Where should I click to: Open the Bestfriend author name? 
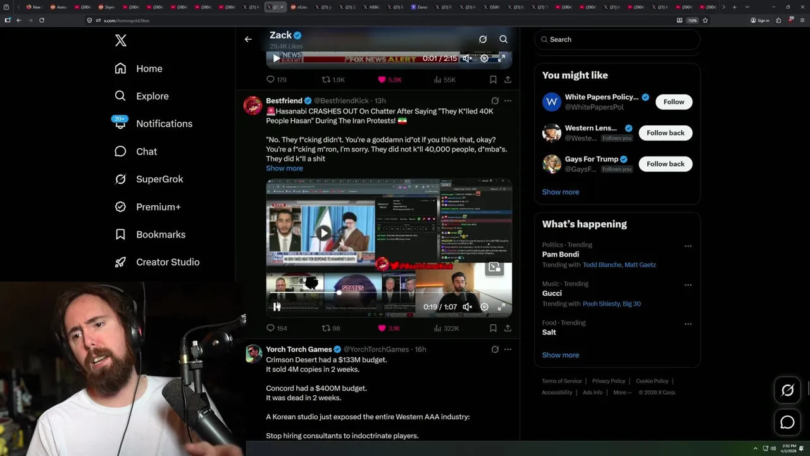coord(284,101)
